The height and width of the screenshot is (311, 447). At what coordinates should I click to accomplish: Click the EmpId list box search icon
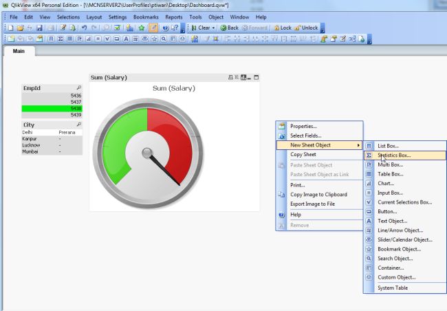point(78,88)
